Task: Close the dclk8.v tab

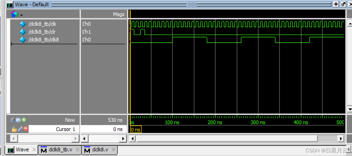Action: point(113,150)
